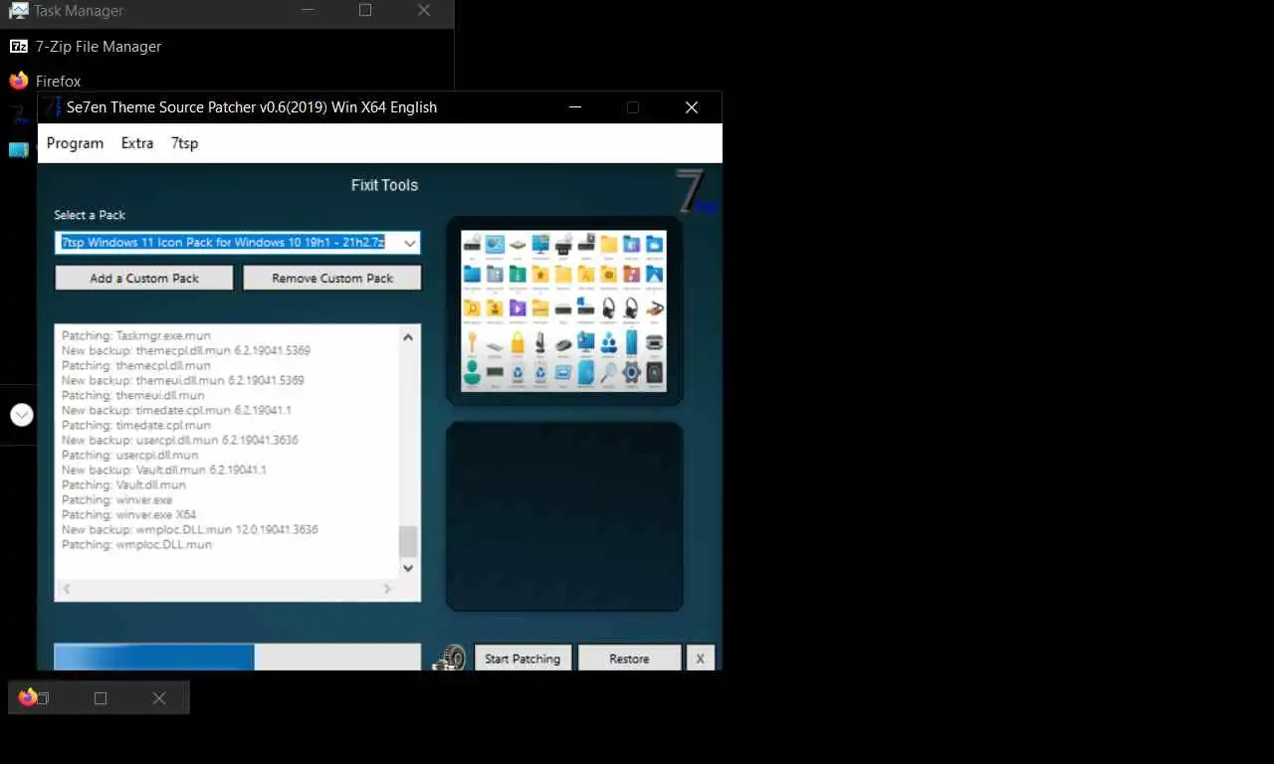This screenshot has width=1274, height=764.
Task: Click the Task Manager icon
Action: 18,11
